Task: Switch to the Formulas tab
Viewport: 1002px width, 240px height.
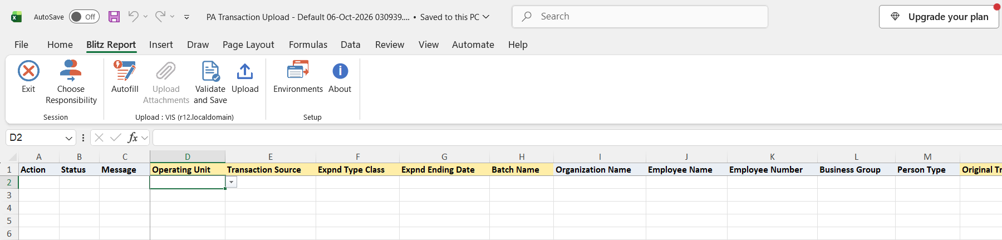Action: tap(308, 45)
